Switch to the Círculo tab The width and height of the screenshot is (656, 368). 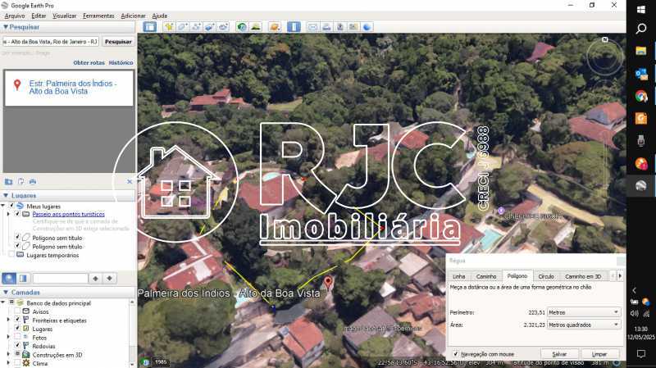[546, 276]
